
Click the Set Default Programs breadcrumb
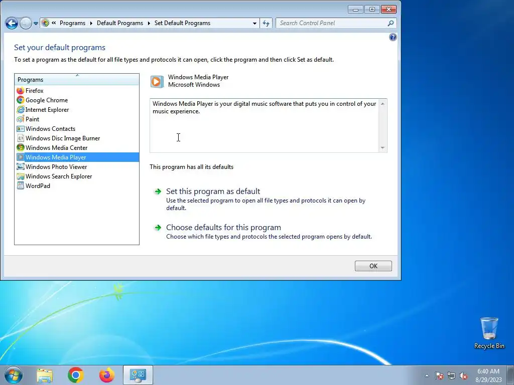click(x=182, y=23)
